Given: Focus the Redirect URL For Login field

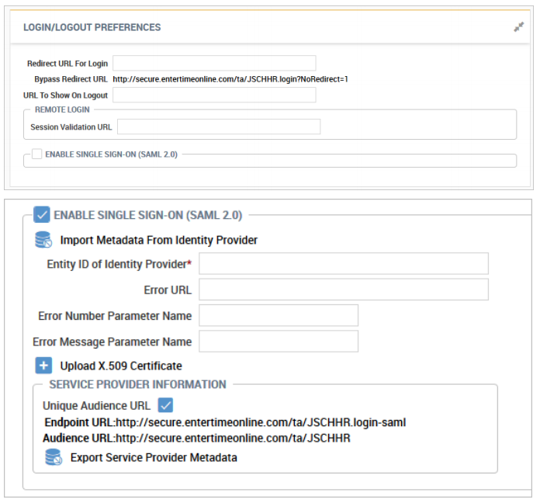Looking at the screenshot, I should coord(214,64).
